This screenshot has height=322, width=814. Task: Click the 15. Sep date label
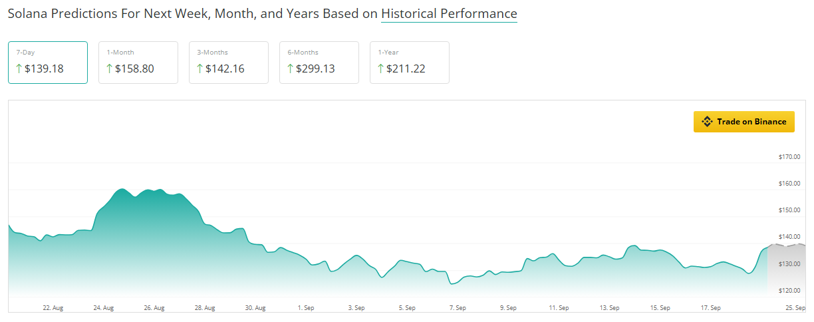[x=660, y=308]
